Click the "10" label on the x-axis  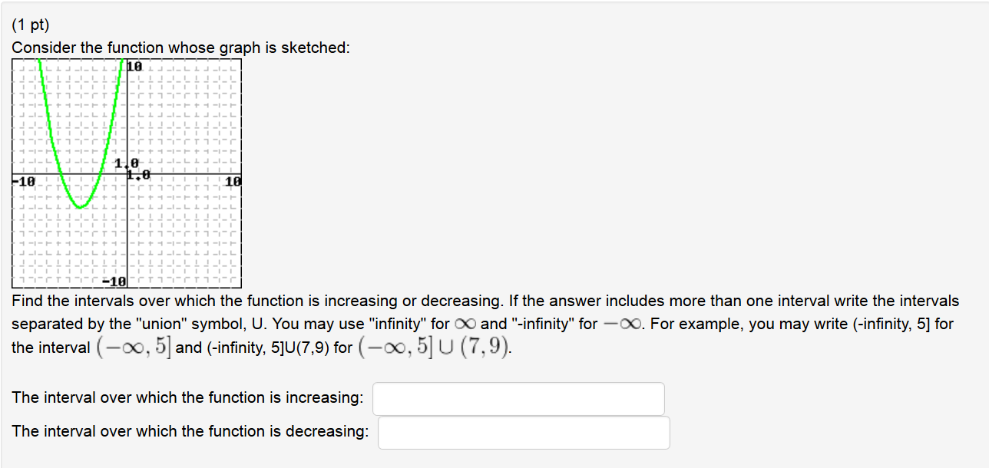pos(232,181)
